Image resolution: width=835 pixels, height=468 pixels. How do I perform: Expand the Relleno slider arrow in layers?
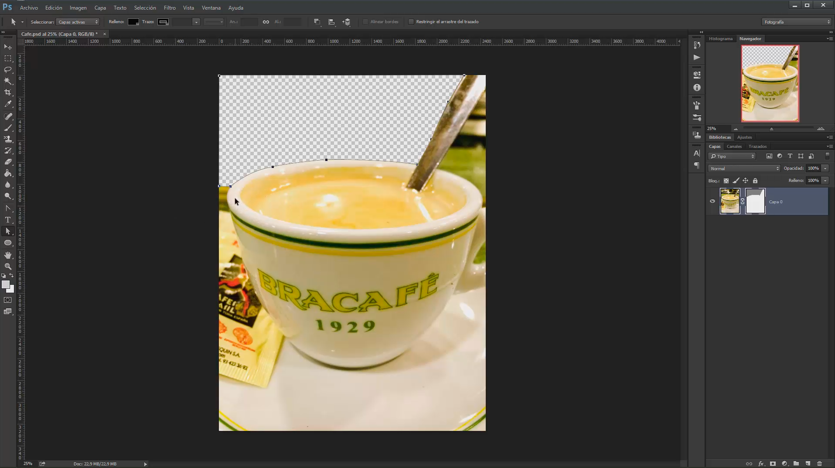click(x=825, y=181)
